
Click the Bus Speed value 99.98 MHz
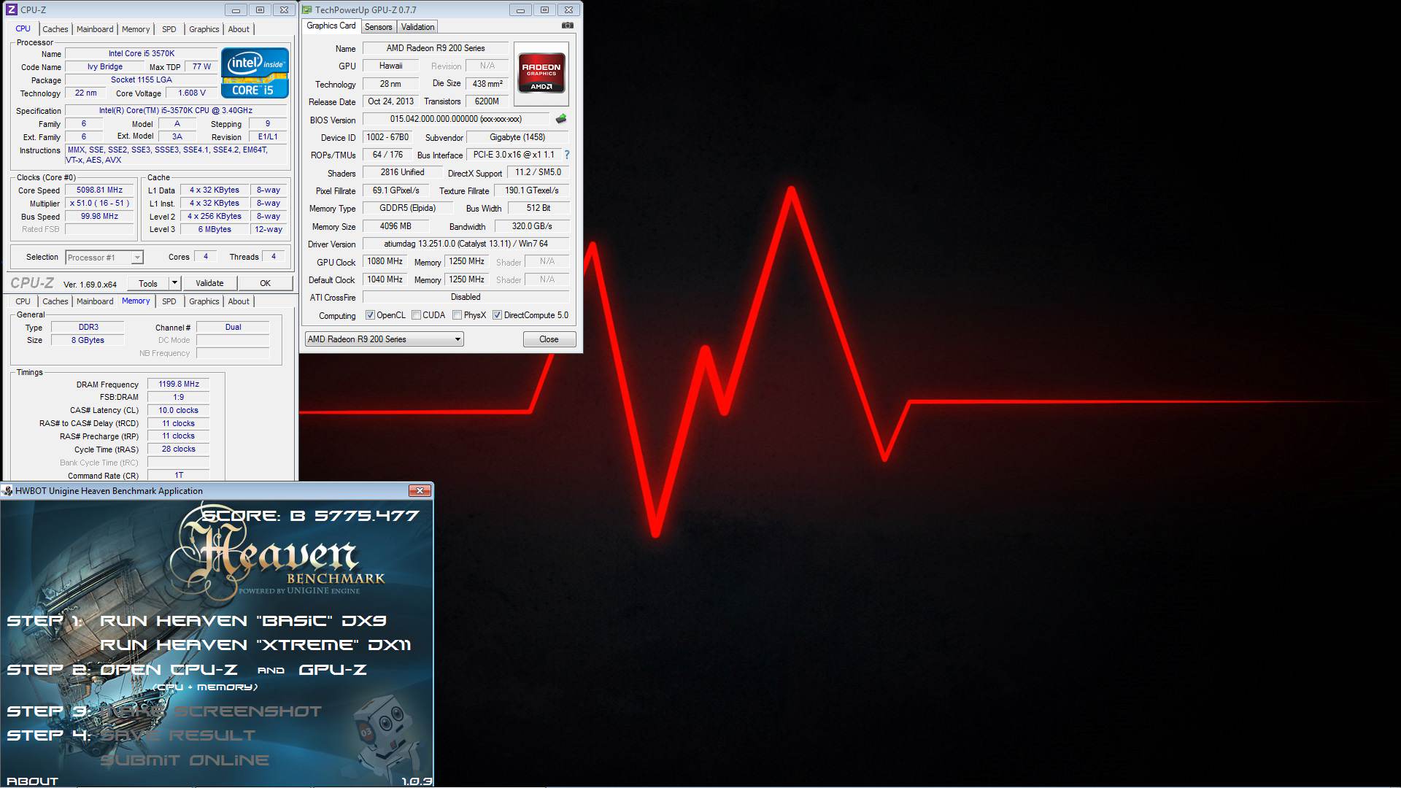(x=100, y=217)
